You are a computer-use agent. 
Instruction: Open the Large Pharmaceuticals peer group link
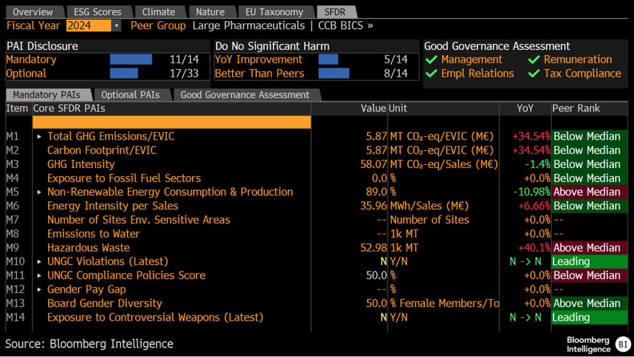click(x=248, y=25)
